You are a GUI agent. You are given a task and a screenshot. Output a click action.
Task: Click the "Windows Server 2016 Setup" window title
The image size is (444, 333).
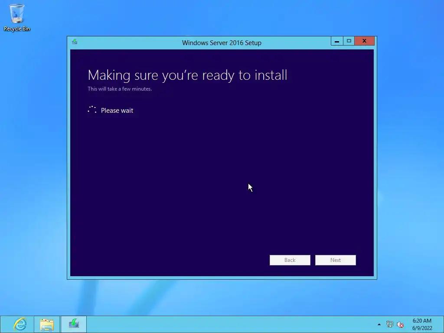point(222,43)
